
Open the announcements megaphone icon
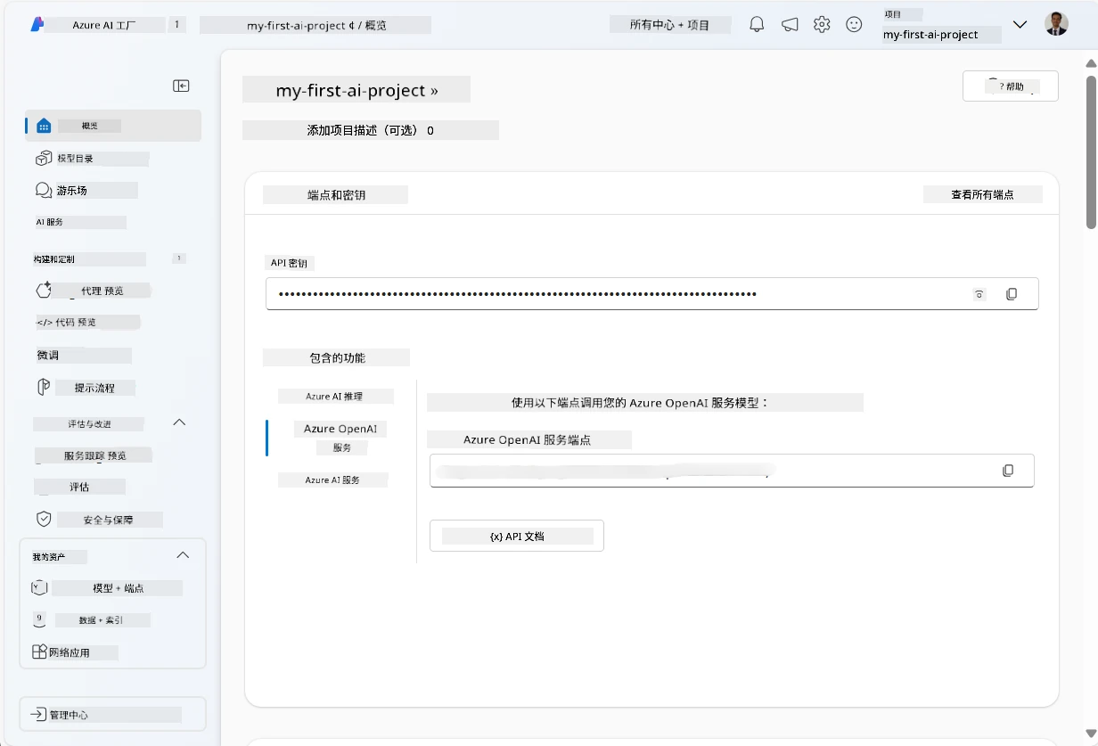tap(790, 25)
